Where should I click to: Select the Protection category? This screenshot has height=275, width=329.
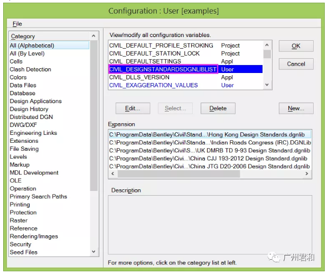(50, 213)
